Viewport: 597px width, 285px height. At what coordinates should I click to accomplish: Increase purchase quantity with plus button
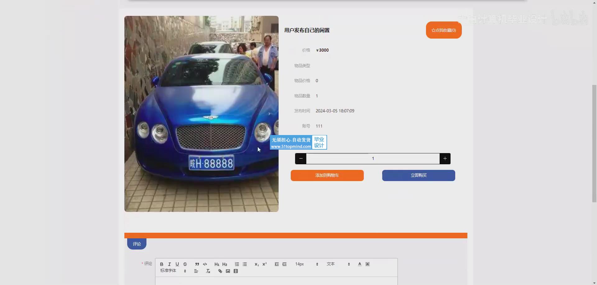click(445, 159)
